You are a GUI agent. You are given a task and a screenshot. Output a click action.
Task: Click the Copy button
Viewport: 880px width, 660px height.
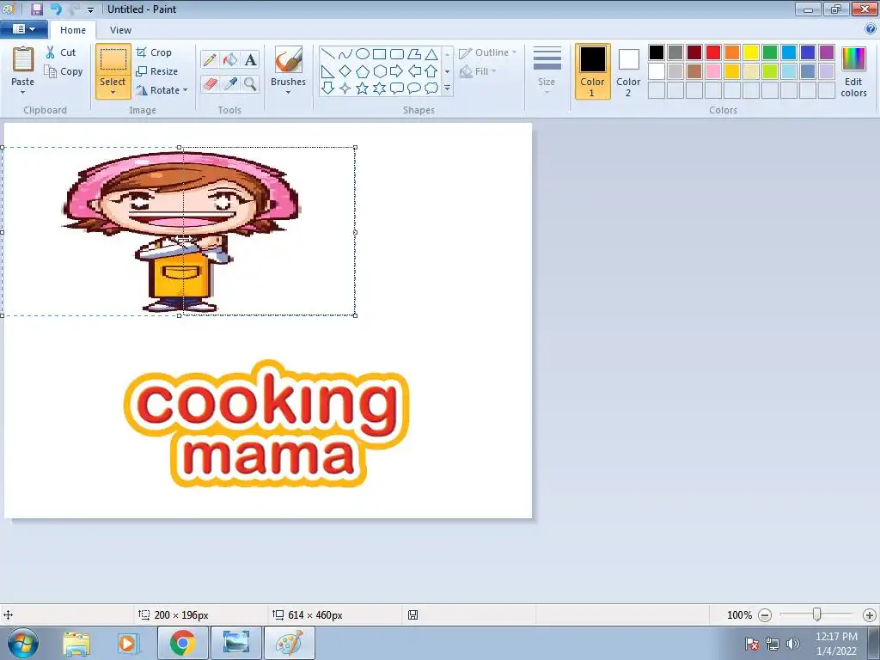[64, 71]
